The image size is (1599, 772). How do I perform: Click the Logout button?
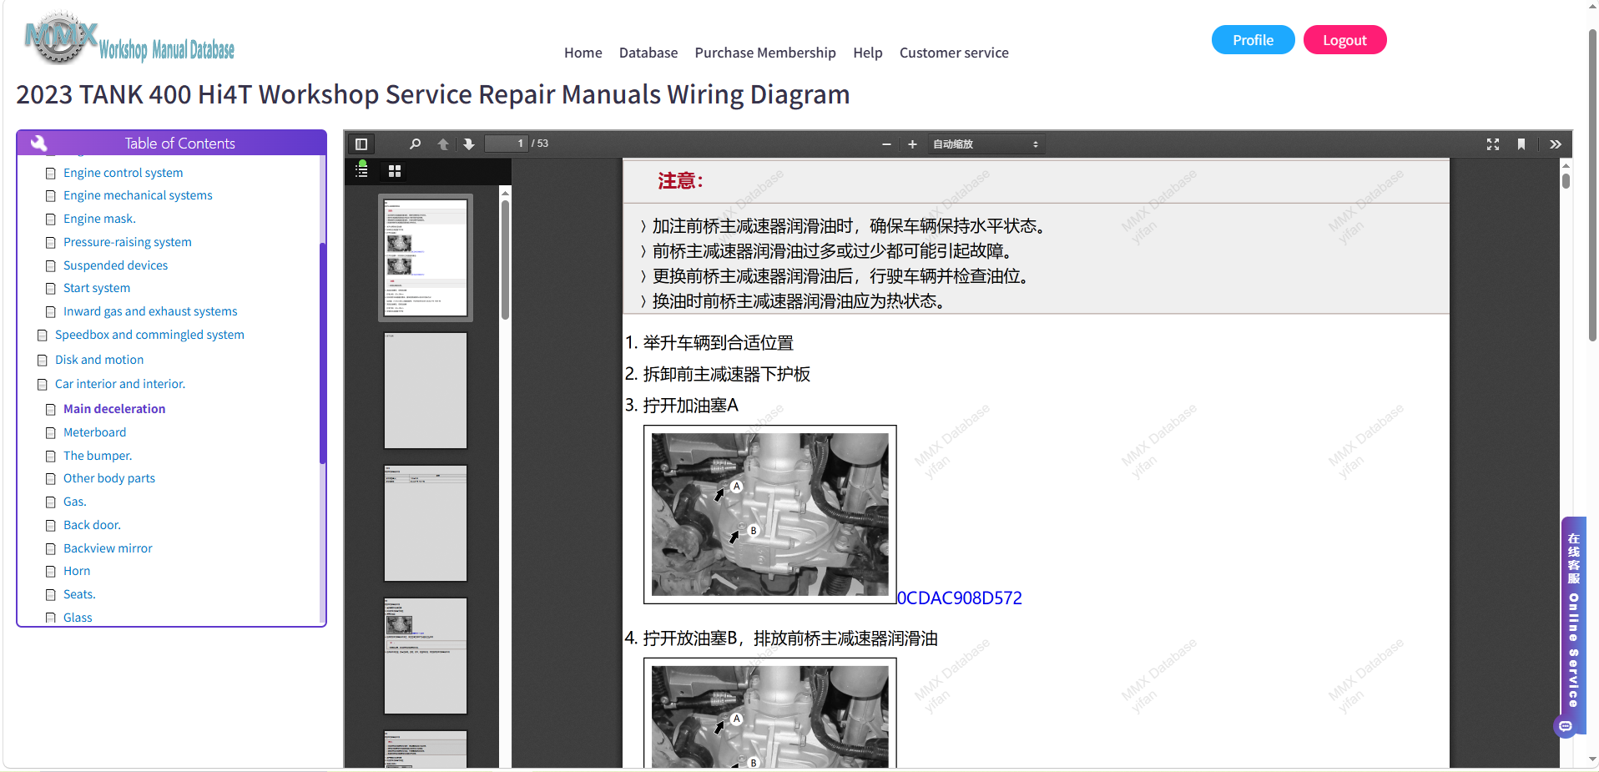1344,40
